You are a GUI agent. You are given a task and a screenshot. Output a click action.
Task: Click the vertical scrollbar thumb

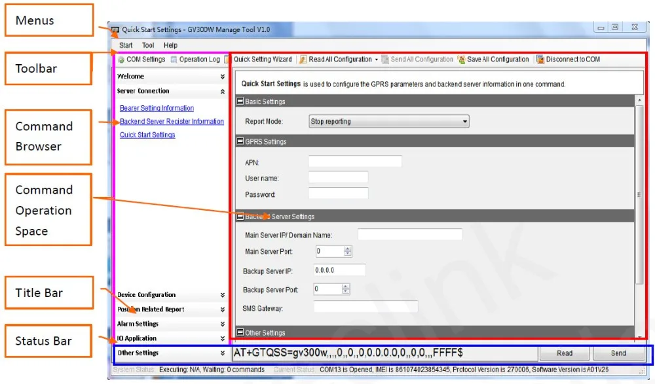pyautogui.click(x=639, y=194)
